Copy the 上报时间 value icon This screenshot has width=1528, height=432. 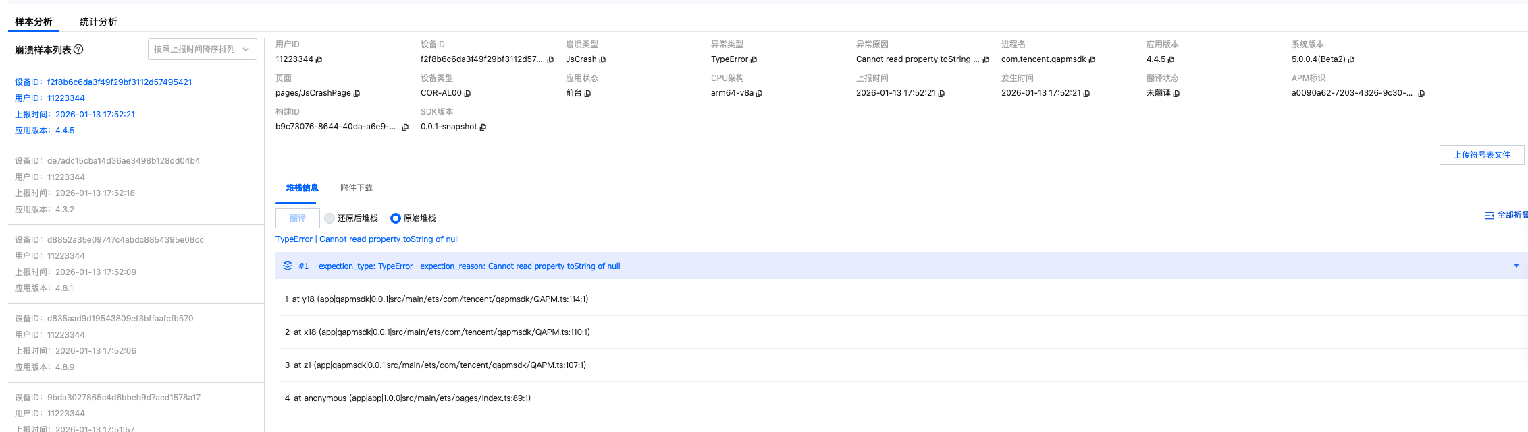click(x=941, y=94)
